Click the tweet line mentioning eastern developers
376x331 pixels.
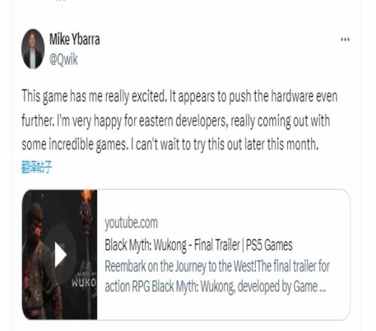(x=175, y=121)
